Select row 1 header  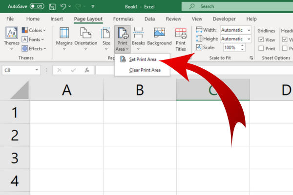(15, 112)
